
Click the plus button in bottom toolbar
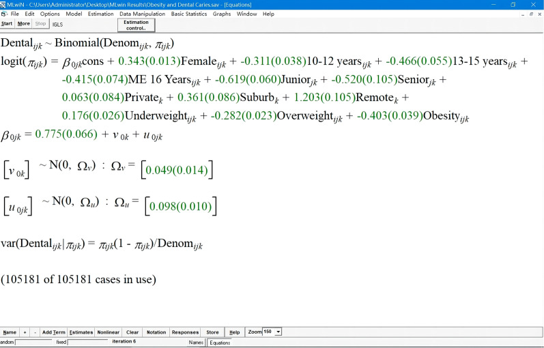tap(25, 332)
